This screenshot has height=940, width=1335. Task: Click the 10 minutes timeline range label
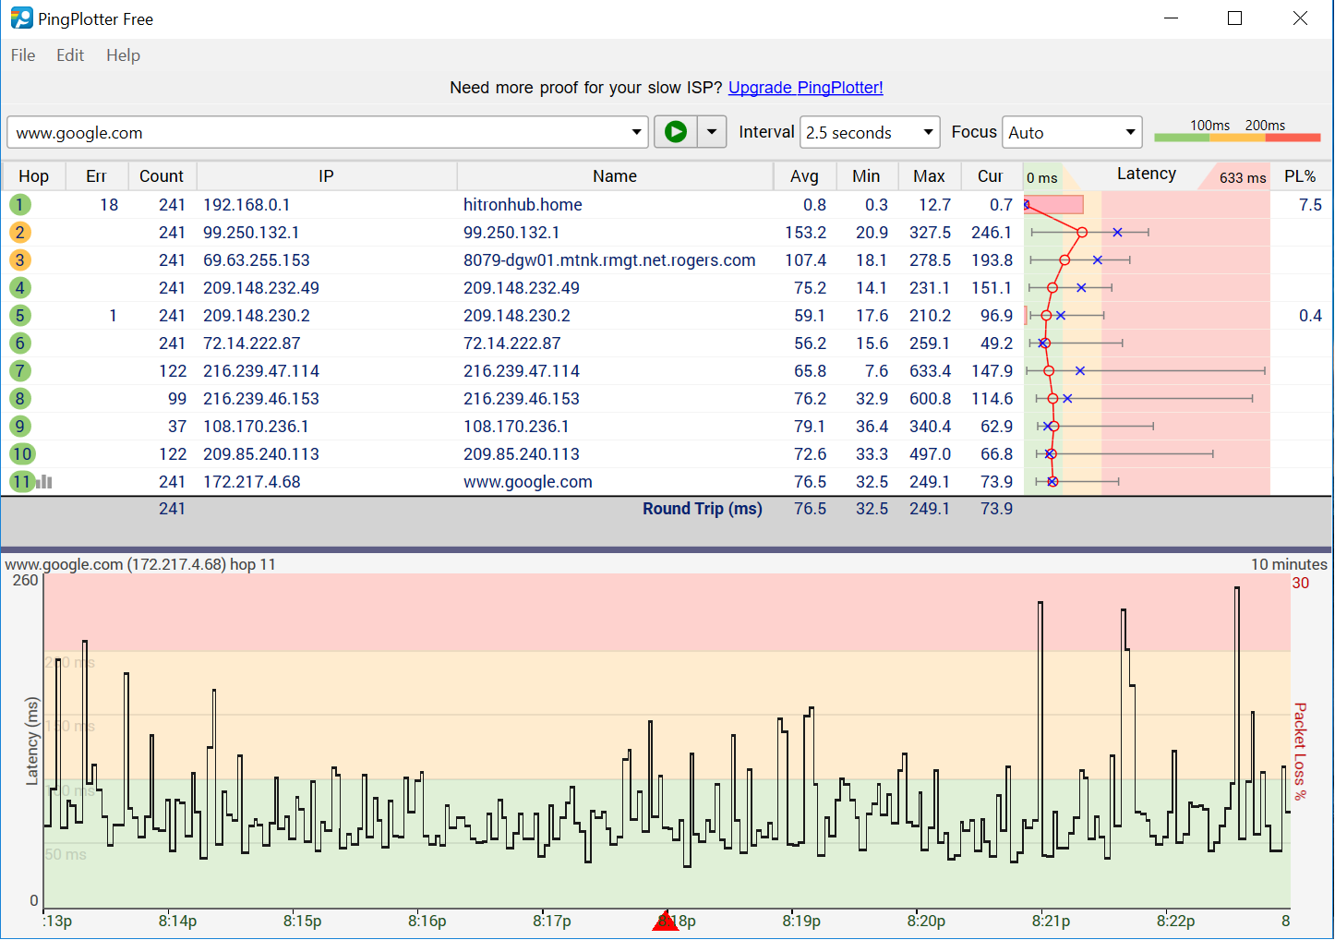(x=1289, y=564)
